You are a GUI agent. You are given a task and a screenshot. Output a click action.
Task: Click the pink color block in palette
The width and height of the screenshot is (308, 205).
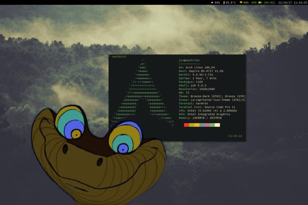click(x=207, y=125)
